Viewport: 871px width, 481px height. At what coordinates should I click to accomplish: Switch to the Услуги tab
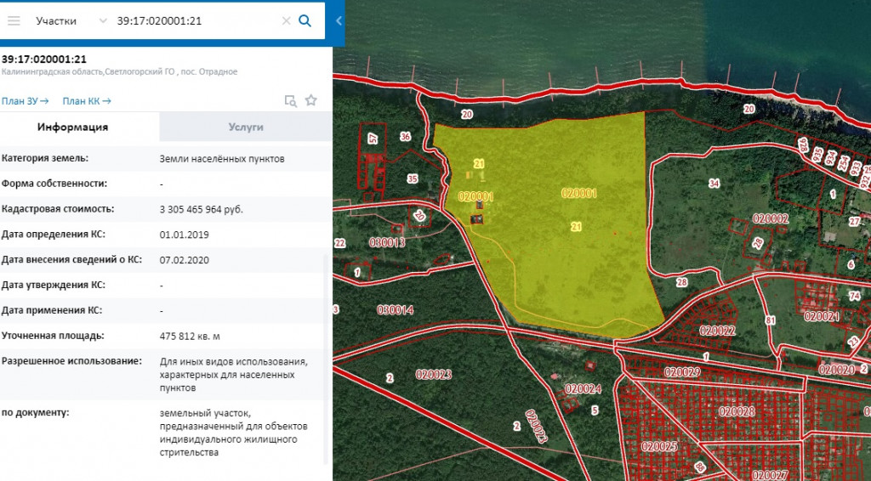point(245,127)
